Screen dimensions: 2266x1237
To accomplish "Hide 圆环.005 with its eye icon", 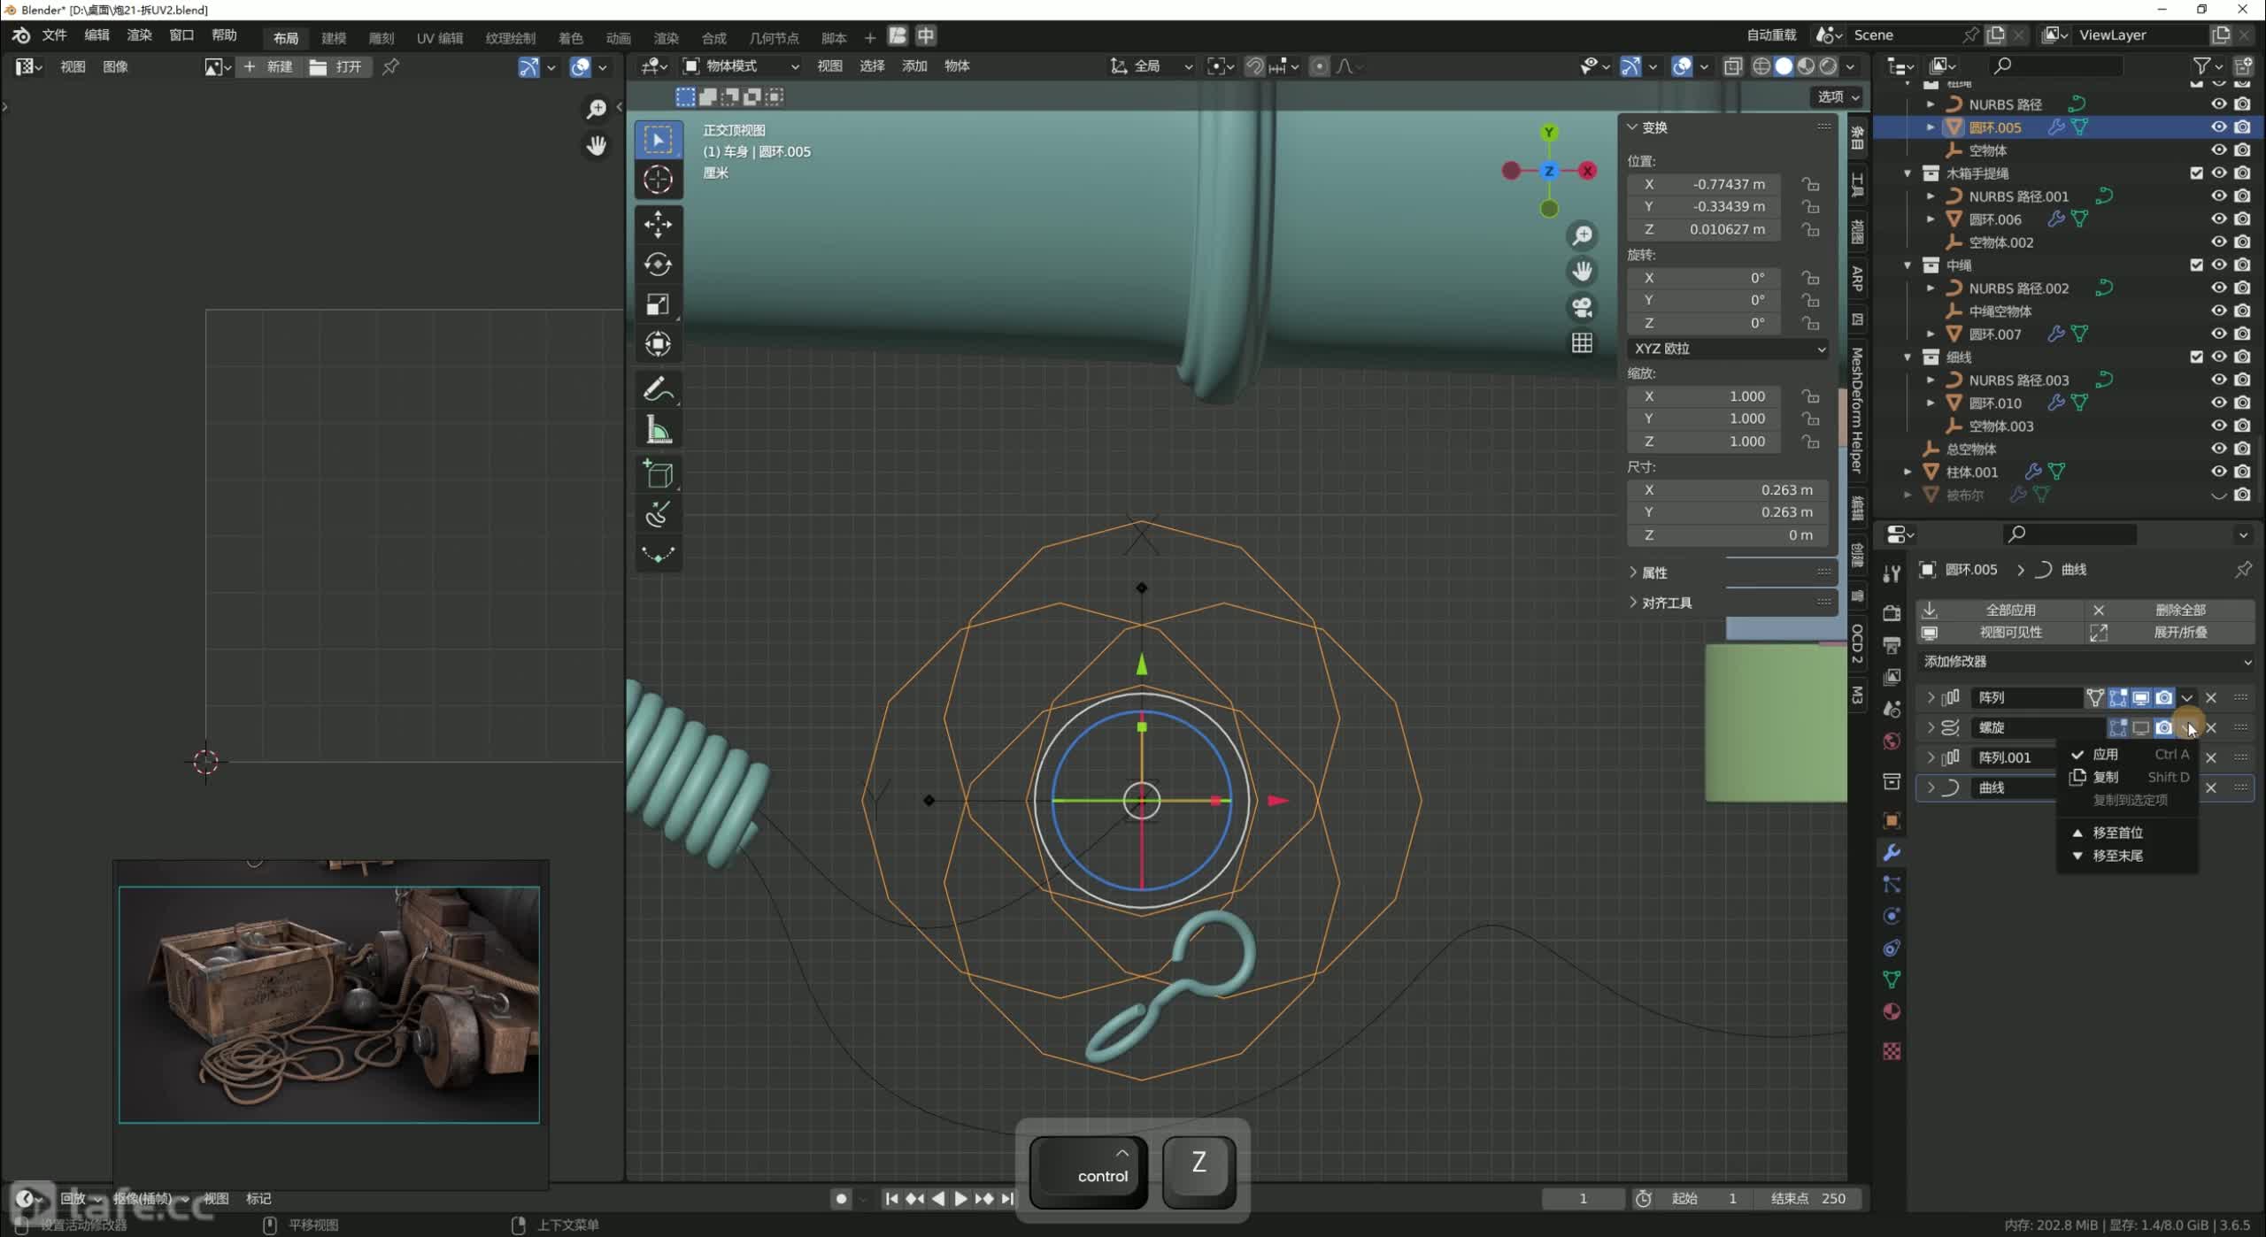I will point(2218,127).
